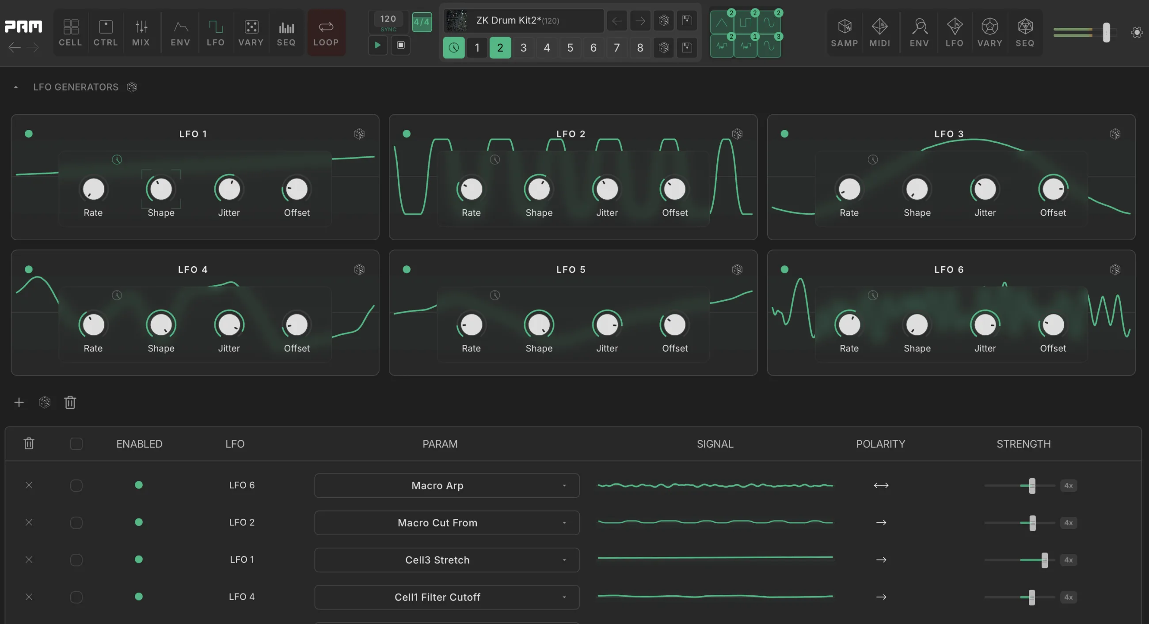Toggle the clock sync button beside scene 1
The width and height of the screenshot is (1149, 624).
(453, 48)
